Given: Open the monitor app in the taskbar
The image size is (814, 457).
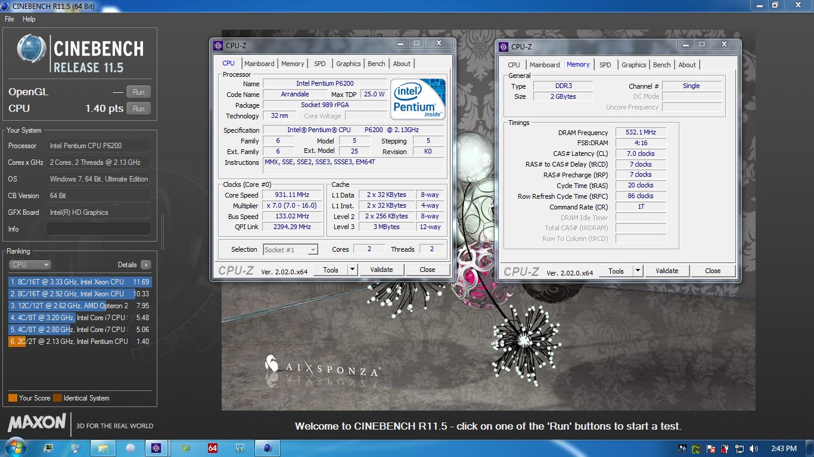Looking at the screenshot, I should [48, 448].
